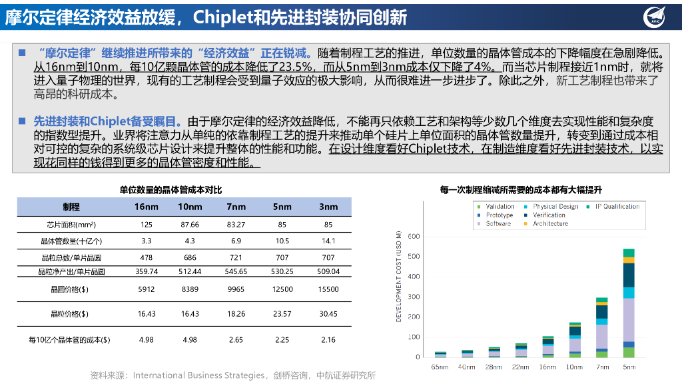Click the 30.45 die price cell
Viewport: 682px width, 384px height.
[x=328, y=314]
